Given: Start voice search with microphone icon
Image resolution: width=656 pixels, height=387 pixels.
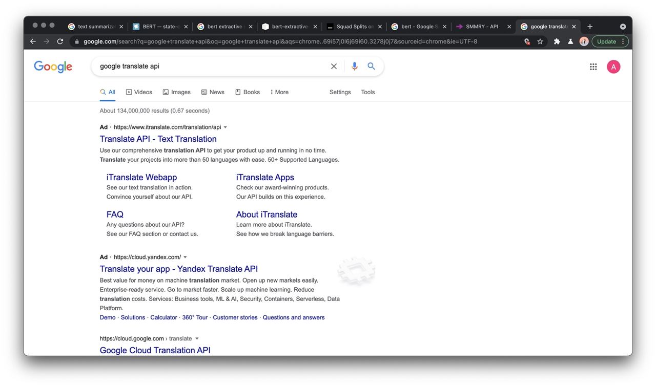Looking at the screenshot, I should pyautogui.click(x=354, y=66).
